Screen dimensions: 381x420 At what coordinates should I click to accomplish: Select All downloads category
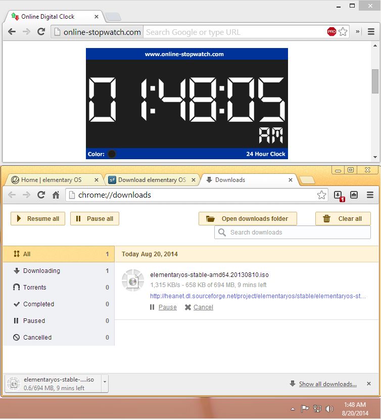tap(59, 254)
